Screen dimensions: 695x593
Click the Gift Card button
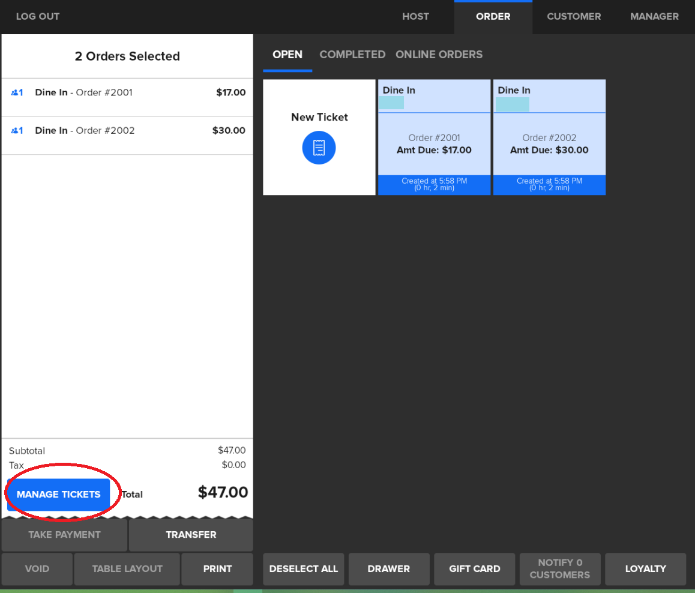point(475,569)
